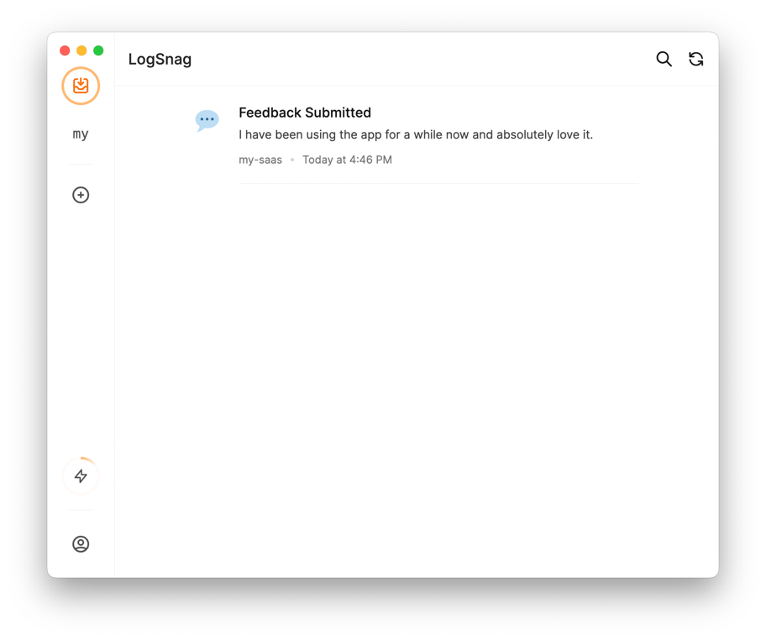Image resolution: width=766 pixels, height=640 pixels.
Task: Open search from the magnifying glass icon
Action: coord(664,59)
